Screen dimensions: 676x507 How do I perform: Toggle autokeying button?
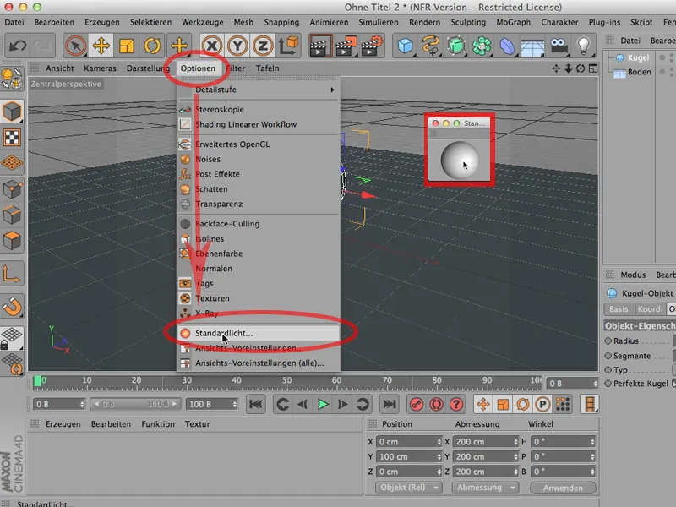[436, 405]
